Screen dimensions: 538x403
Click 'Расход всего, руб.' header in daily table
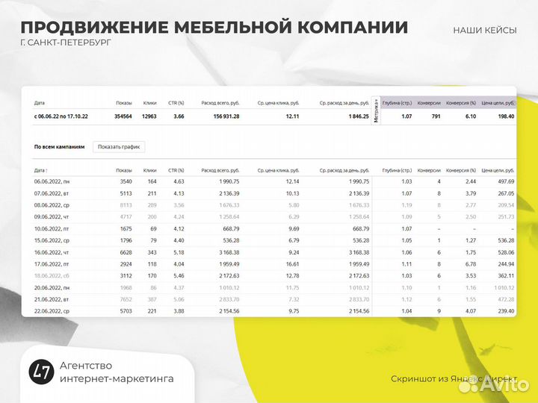coord(220,170)
